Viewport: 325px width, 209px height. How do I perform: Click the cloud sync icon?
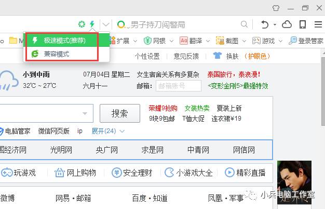pyautogui.click(x=287, y=24)
